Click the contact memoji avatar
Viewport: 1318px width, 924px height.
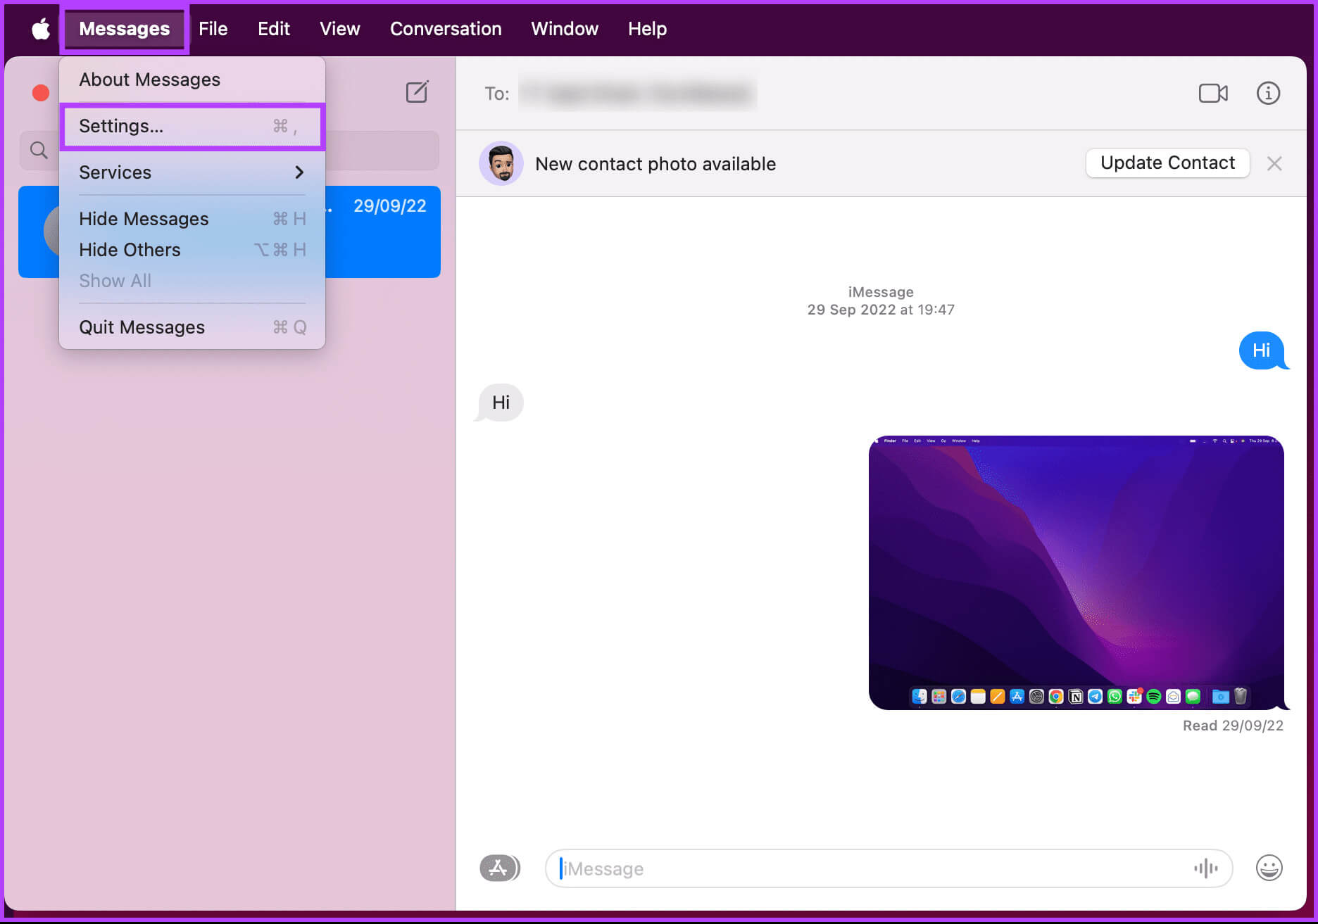click(501, 163)
